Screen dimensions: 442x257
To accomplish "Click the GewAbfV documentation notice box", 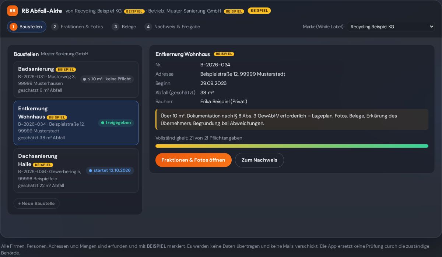I will 292,119.
